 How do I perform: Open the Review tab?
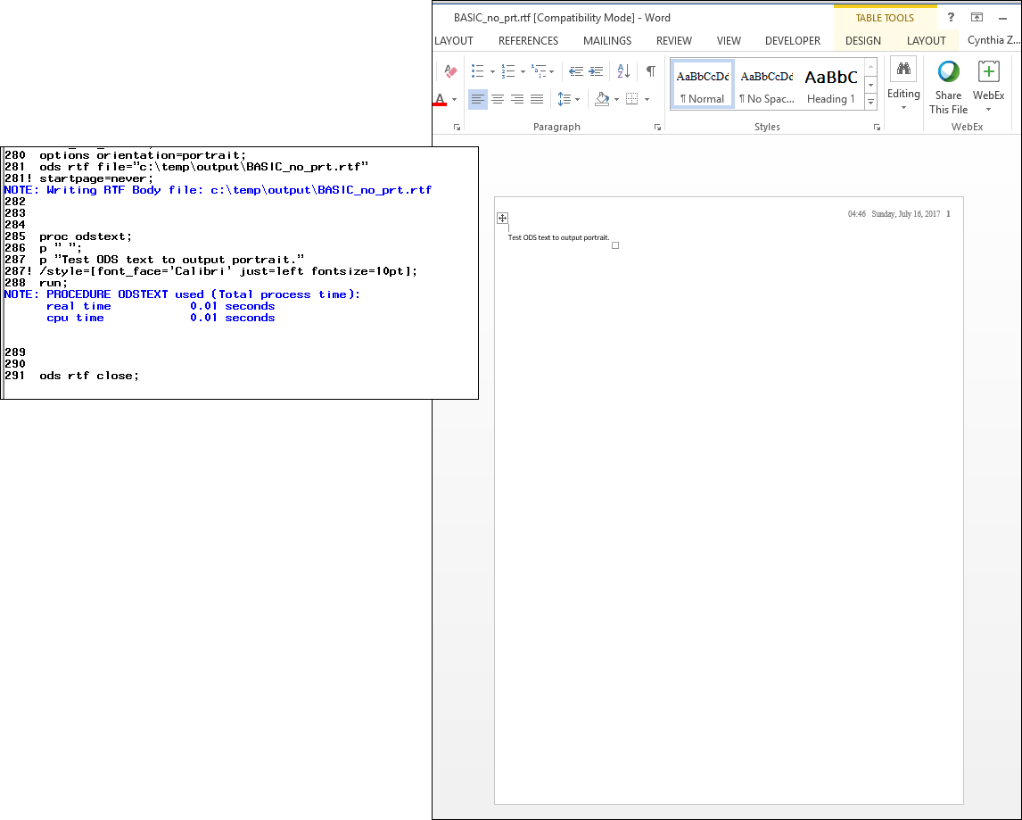pyautogui.click(x=674, y=40)
